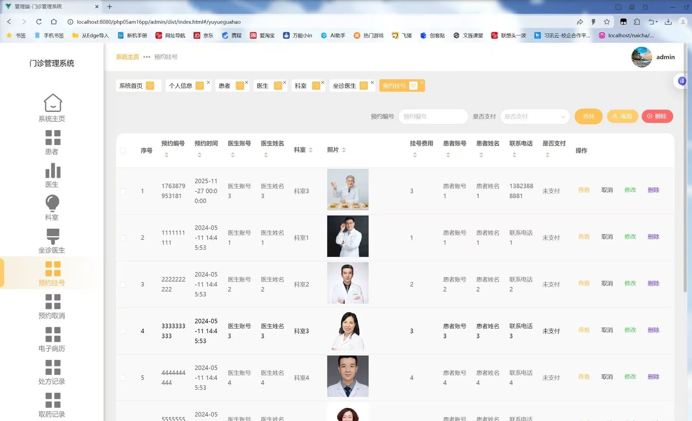Select the 处方记录 sidebar icon

[x=52, y=367]
